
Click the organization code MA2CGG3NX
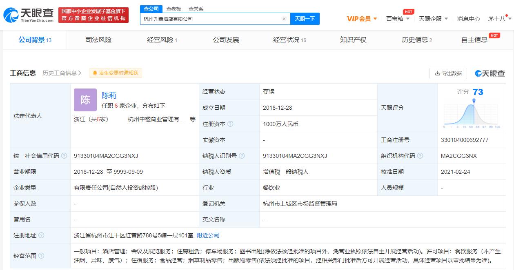[458, 156]
